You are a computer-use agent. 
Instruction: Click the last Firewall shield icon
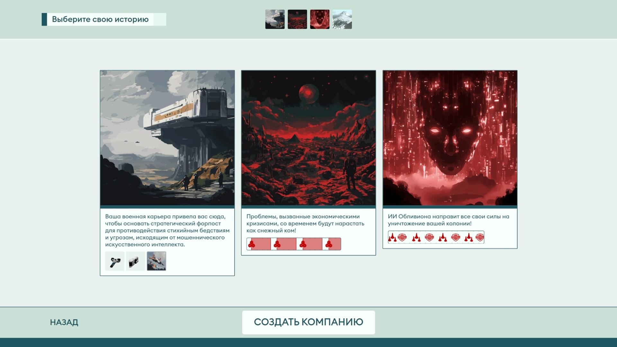click(x=479, y=237)
